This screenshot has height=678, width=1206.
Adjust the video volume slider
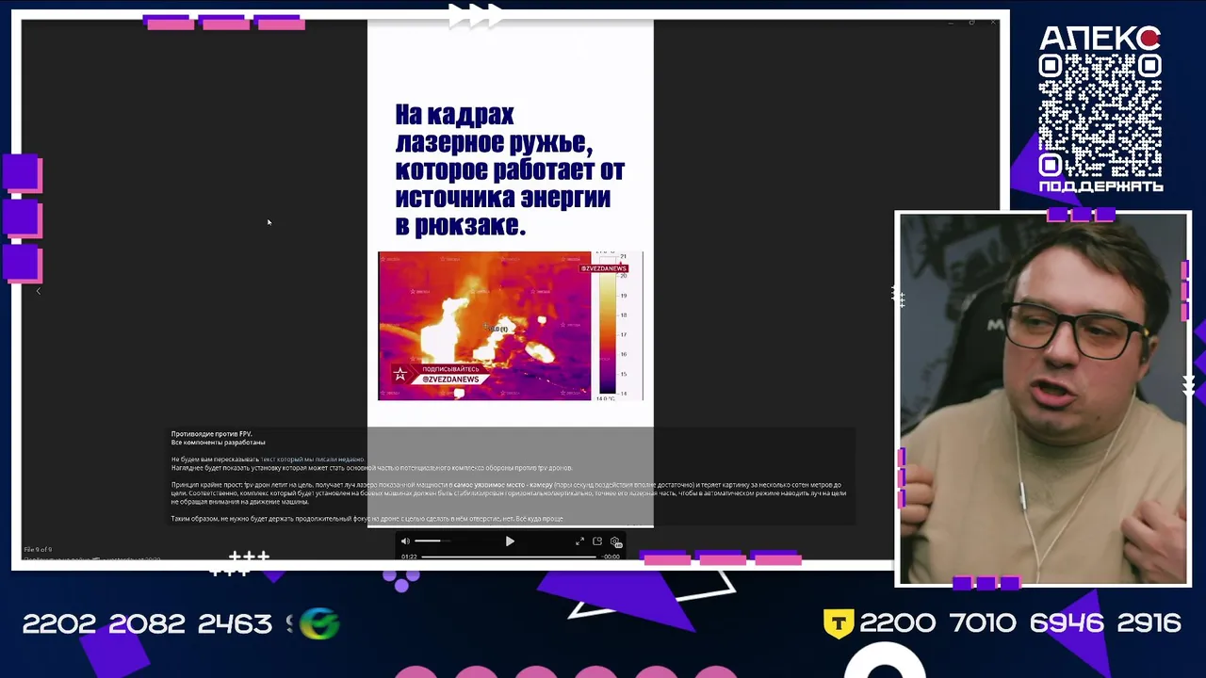click(x=433, y=541)
